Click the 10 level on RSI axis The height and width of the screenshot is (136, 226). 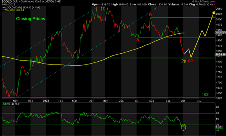[218, 130]
